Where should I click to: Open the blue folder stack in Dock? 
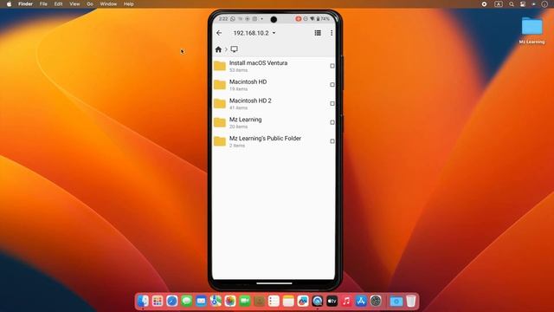pos(396,301)
